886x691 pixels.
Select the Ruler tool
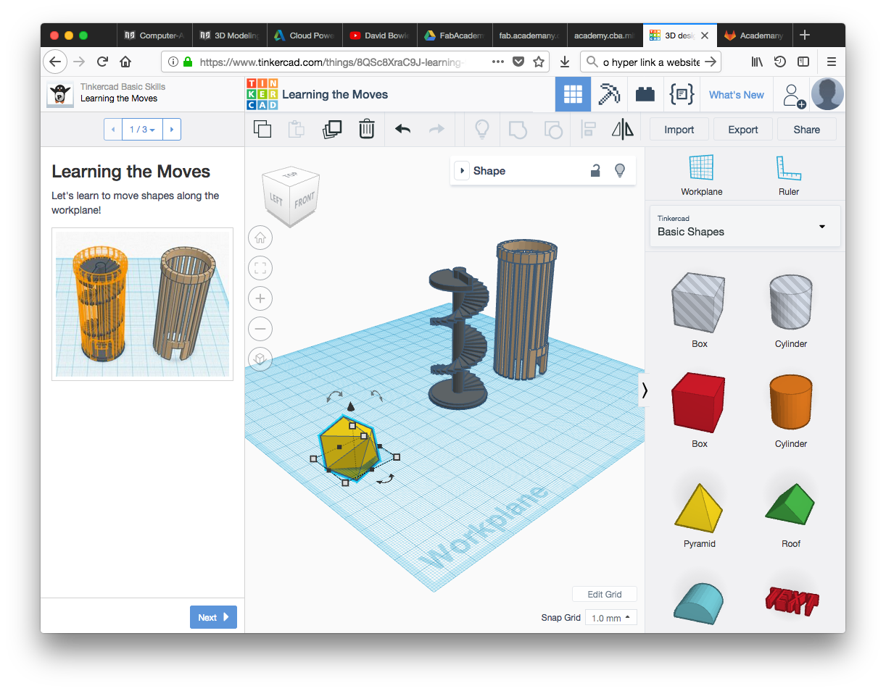789,175
